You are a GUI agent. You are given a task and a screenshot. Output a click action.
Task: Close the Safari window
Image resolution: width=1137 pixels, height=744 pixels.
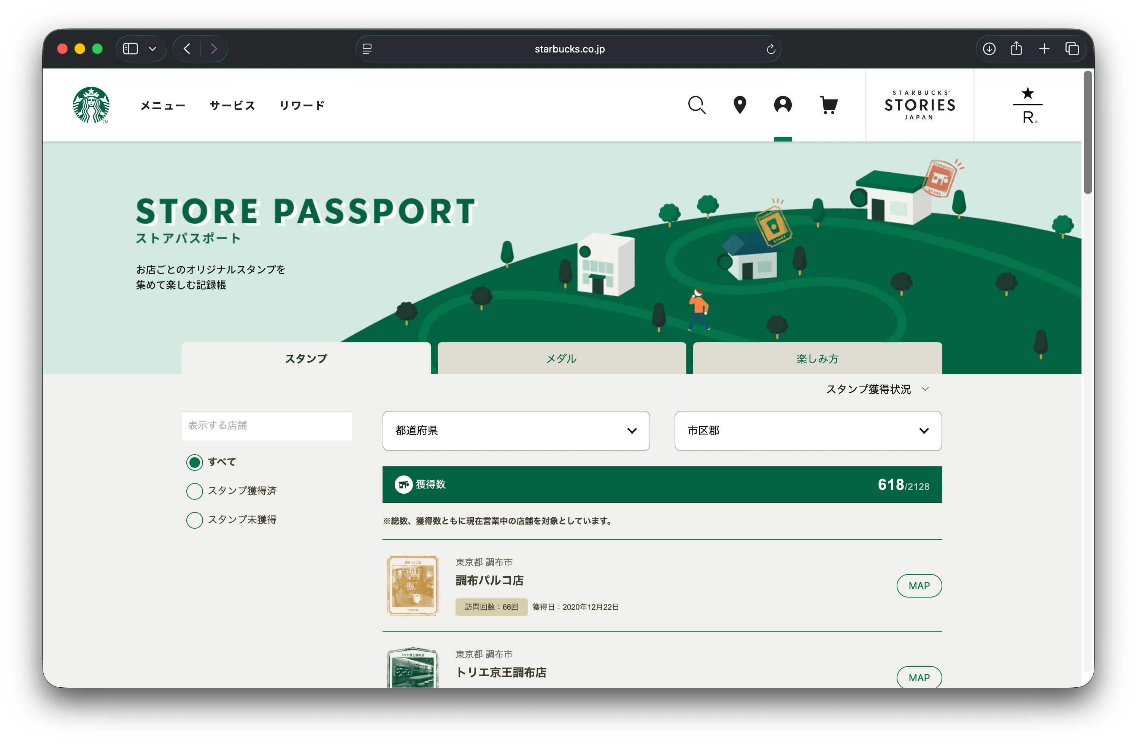(62, 49)
